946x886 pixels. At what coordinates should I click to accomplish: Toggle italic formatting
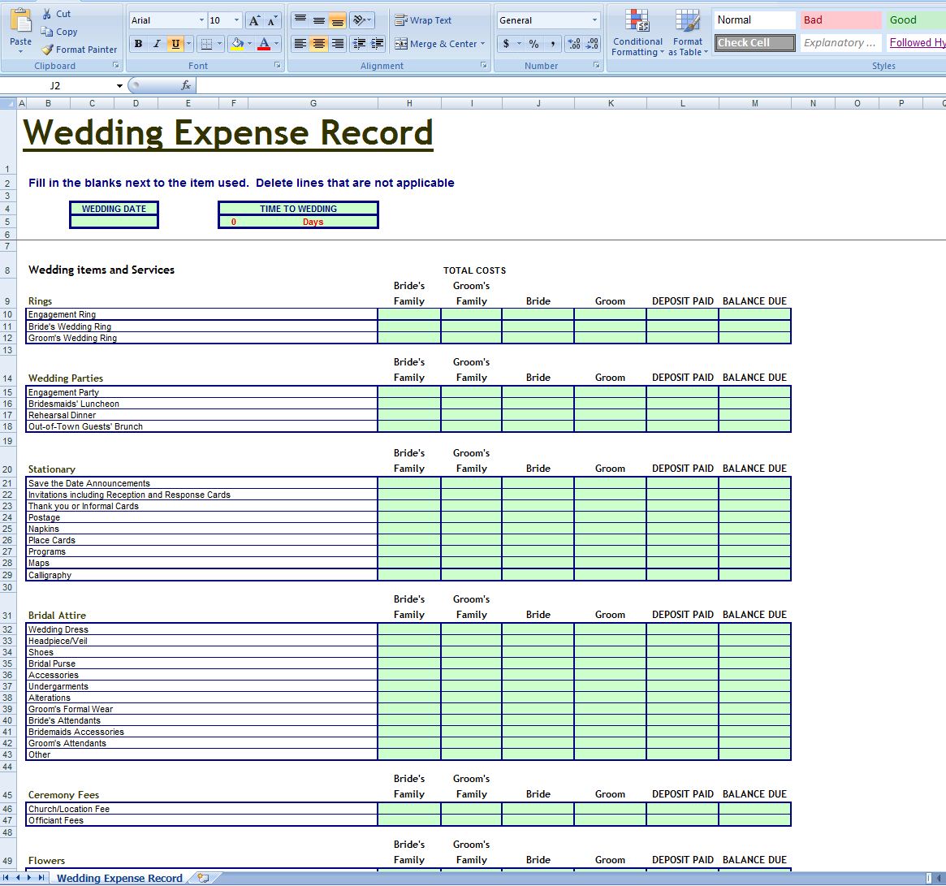(x=156, y=43)
